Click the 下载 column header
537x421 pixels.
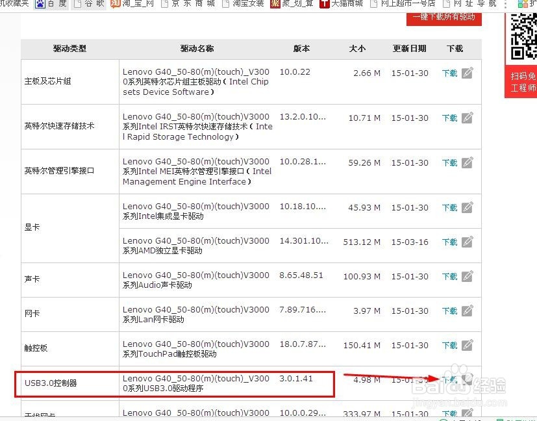(x=455, y=49)
